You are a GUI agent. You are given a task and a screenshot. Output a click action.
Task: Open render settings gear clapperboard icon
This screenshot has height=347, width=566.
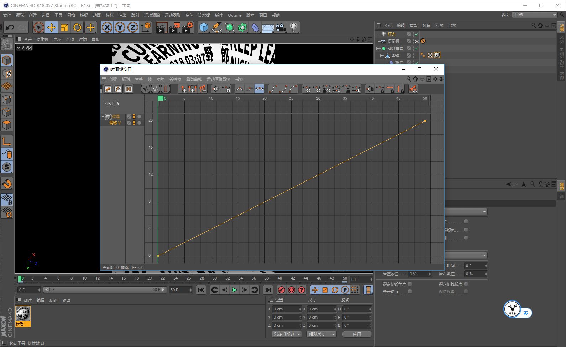click(188, 27)
